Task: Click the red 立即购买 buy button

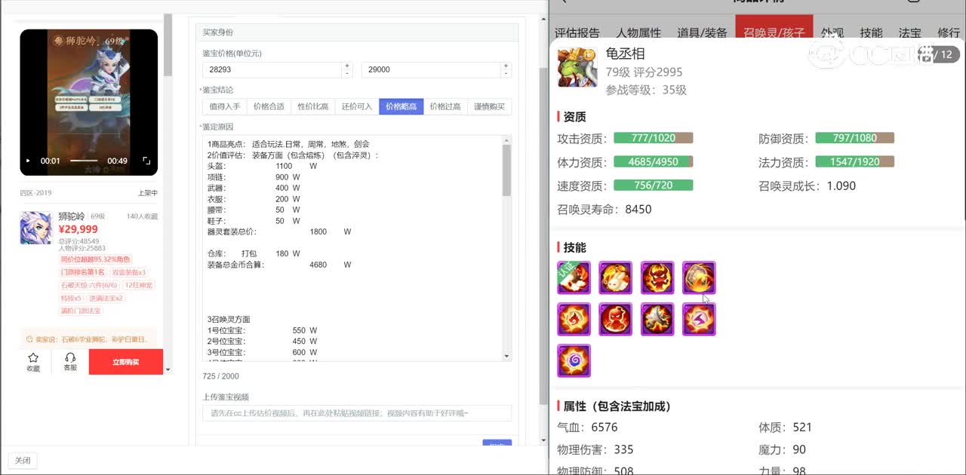Action: (x=126, y=362)
